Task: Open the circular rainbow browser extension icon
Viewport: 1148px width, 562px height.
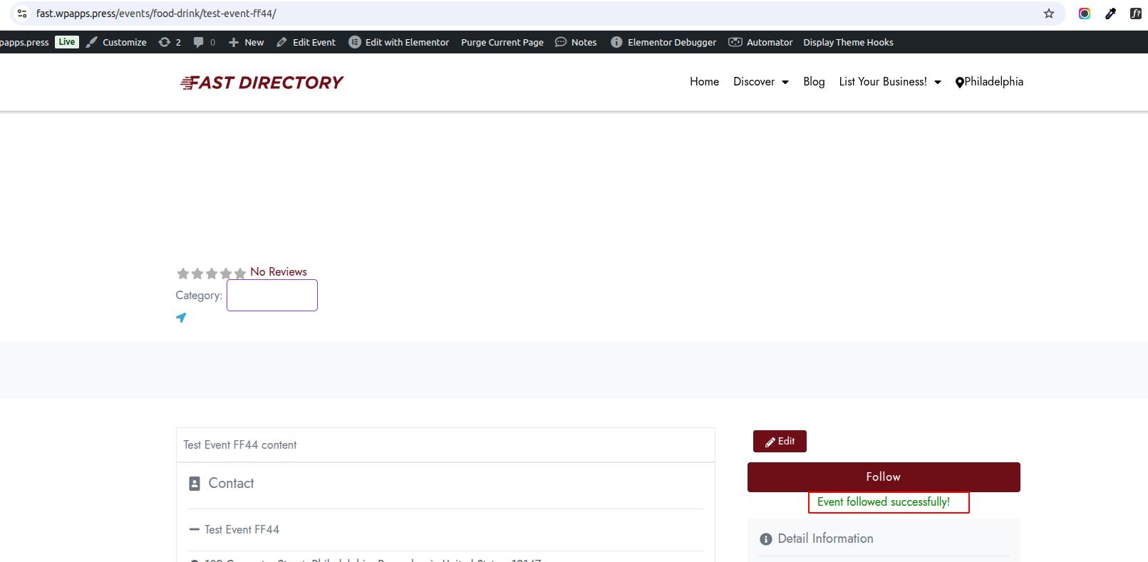Action: tap(1084, 14)
